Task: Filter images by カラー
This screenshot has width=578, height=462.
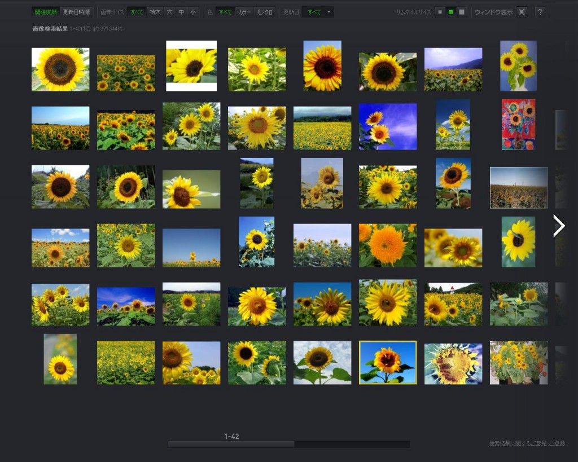Action: click(244, 12)
